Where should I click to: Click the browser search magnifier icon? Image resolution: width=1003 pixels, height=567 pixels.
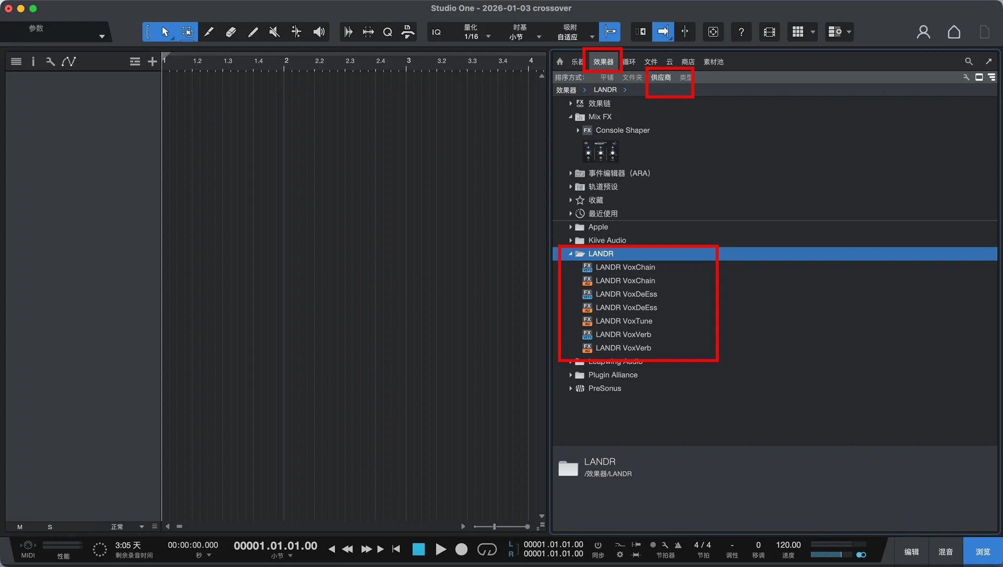click(969, 62)
